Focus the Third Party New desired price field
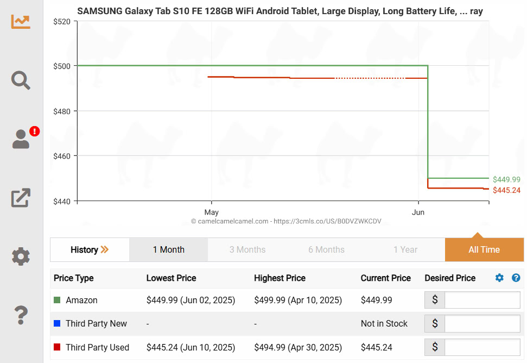The image size is (527, 363). pyautogui.click(x=482, y=324)
